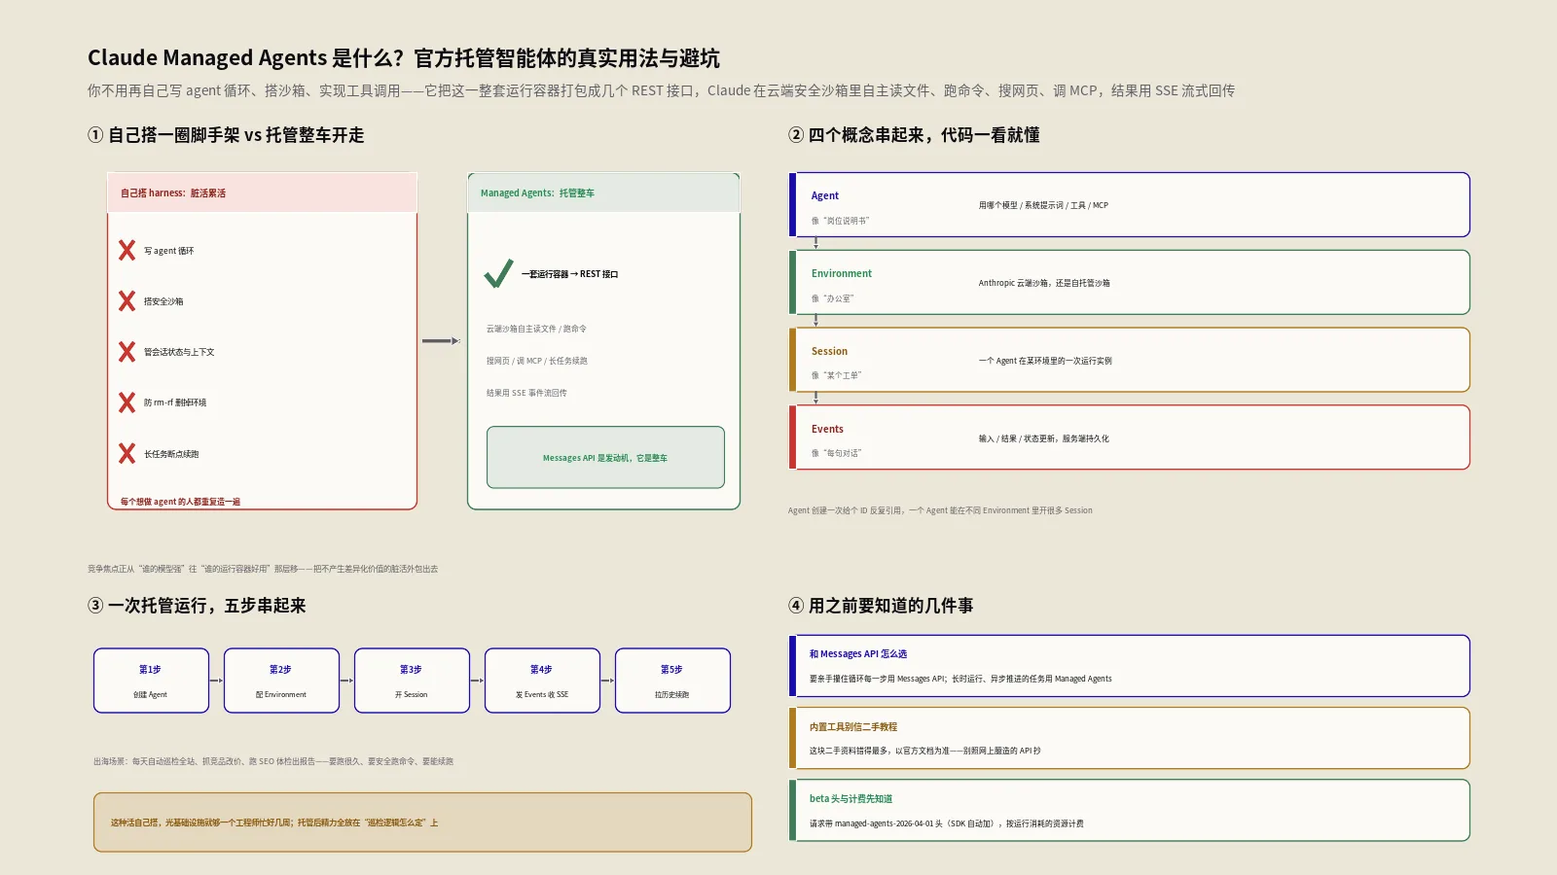
Task: Click the note starting 出海场景:每天自动巡检全站
Action: pyautogui.click(x=273, y=761)
